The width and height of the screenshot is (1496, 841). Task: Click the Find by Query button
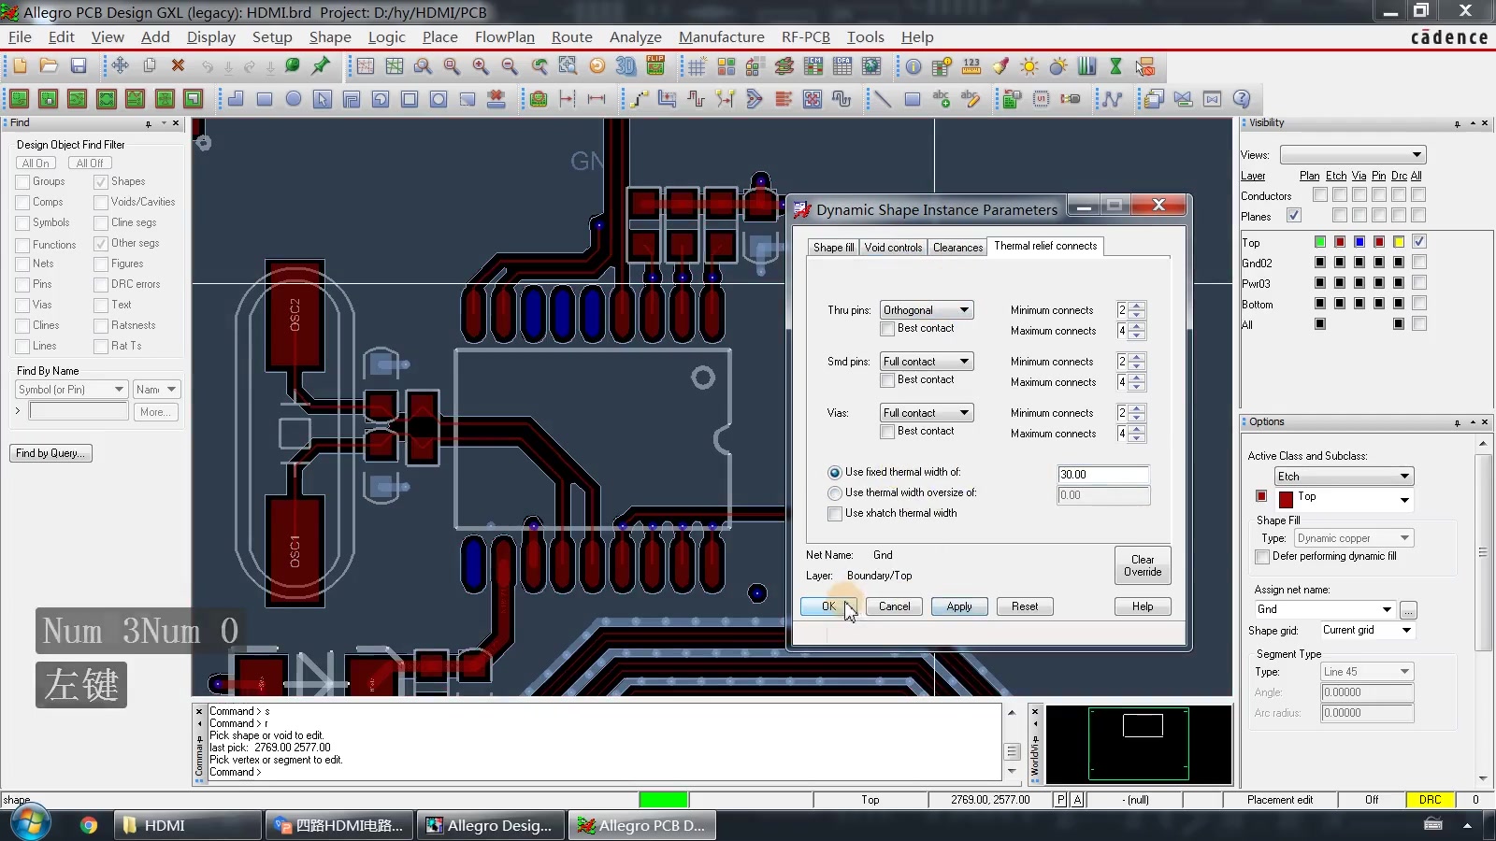51,453
